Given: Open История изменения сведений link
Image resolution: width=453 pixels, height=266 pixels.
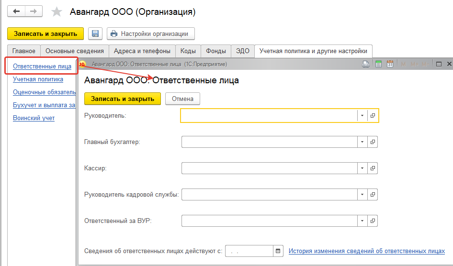Looking at the screenshot, I should click(366, 251).
